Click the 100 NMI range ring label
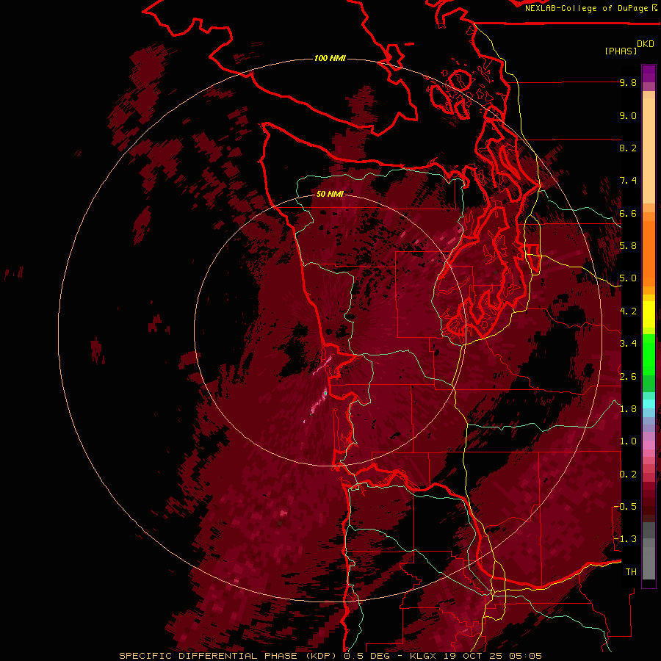 click(x=330, y=58)
